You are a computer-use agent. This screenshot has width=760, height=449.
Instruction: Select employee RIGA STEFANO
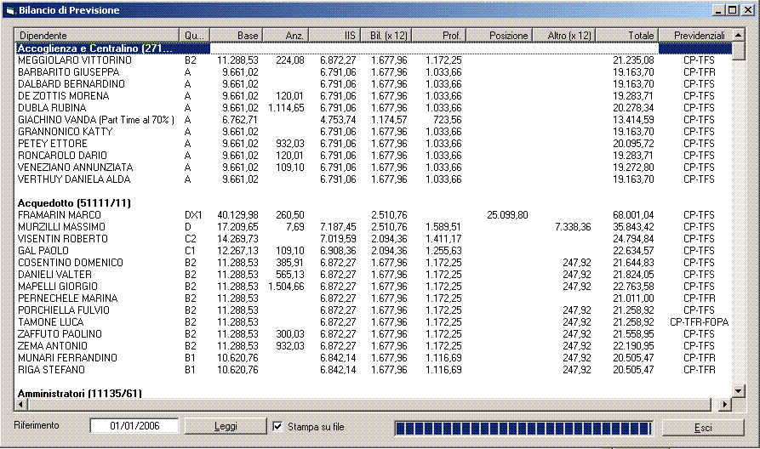coord(51,370)
